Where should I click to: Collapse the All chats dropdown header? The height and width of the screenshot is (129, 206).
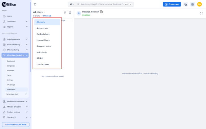click(39, 12)
